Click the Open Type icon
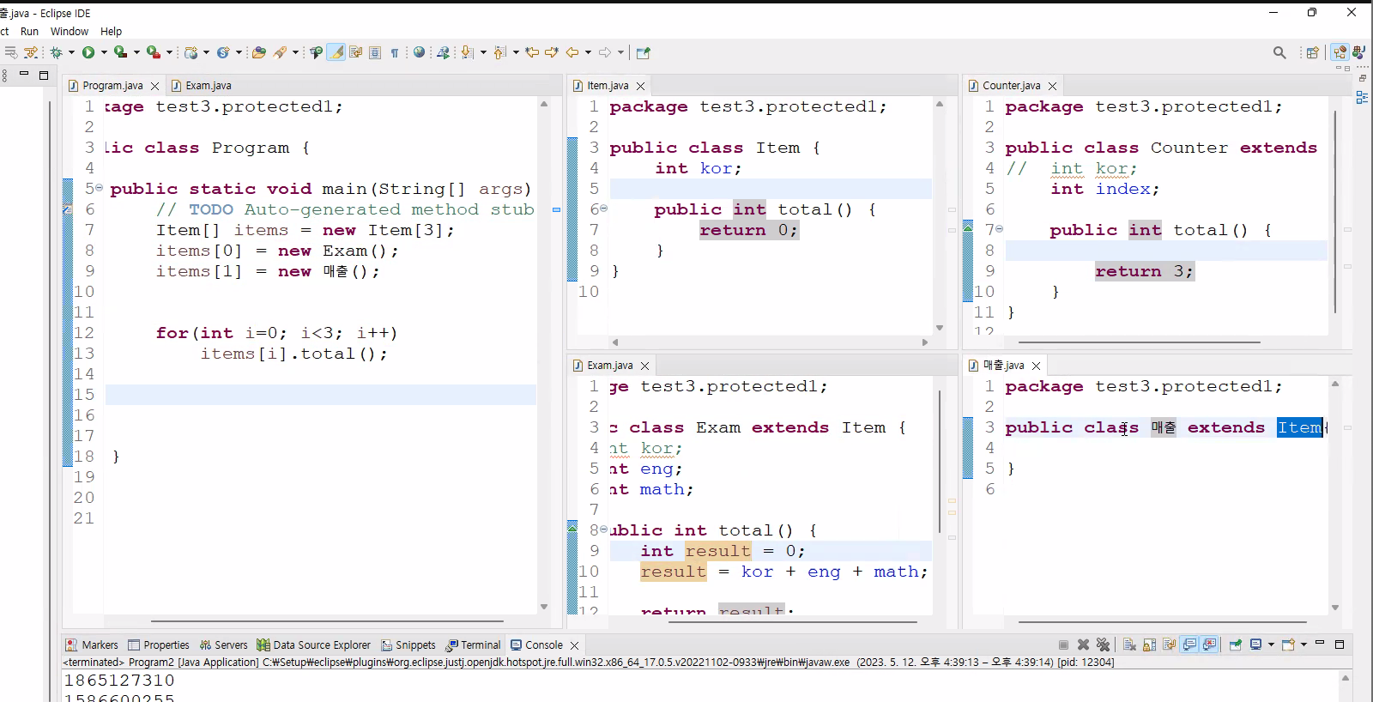The height and width of the screenshot is (702, 1373). click(258, 52)
